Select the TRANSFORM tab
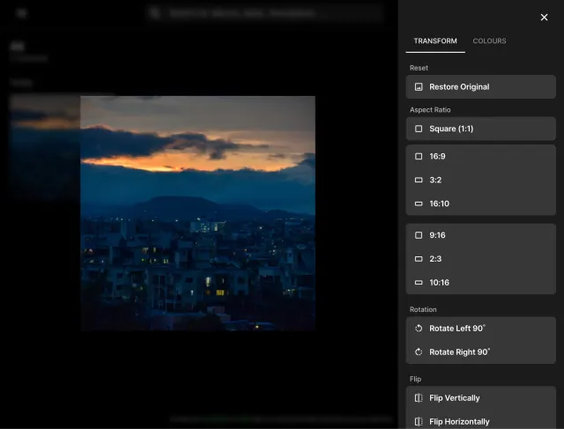Screen dimensions: 564x429 (435, 41)
